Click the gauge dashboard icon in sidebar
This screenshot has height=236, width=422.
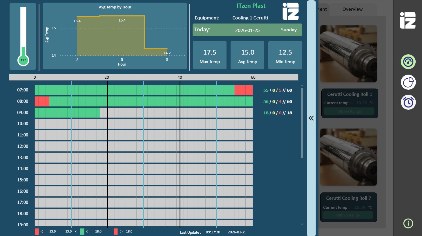point(408,62)
